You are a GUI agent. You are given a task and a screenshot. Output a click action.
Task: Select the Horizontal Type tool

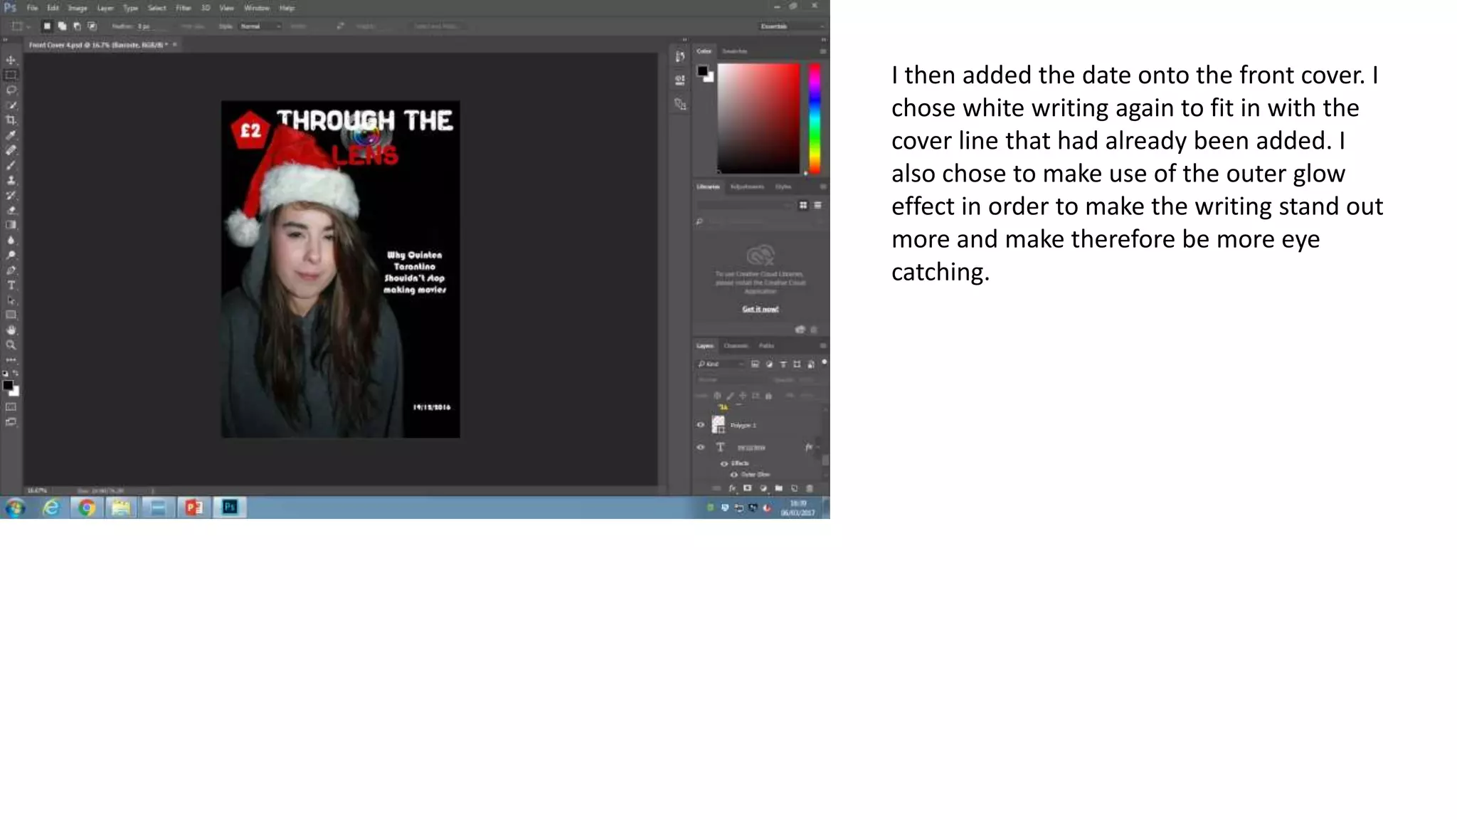[11, 285]
